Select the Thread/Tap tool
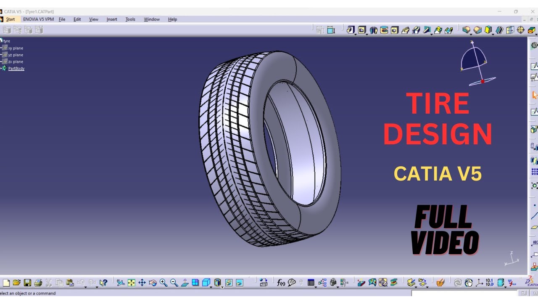Viewport: 538px width, 303px height. coord(521,29)
